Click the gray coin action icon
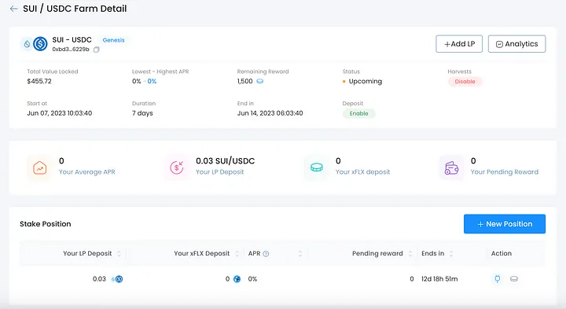Viewport: 566px width, 309px height. pos(514,278)
